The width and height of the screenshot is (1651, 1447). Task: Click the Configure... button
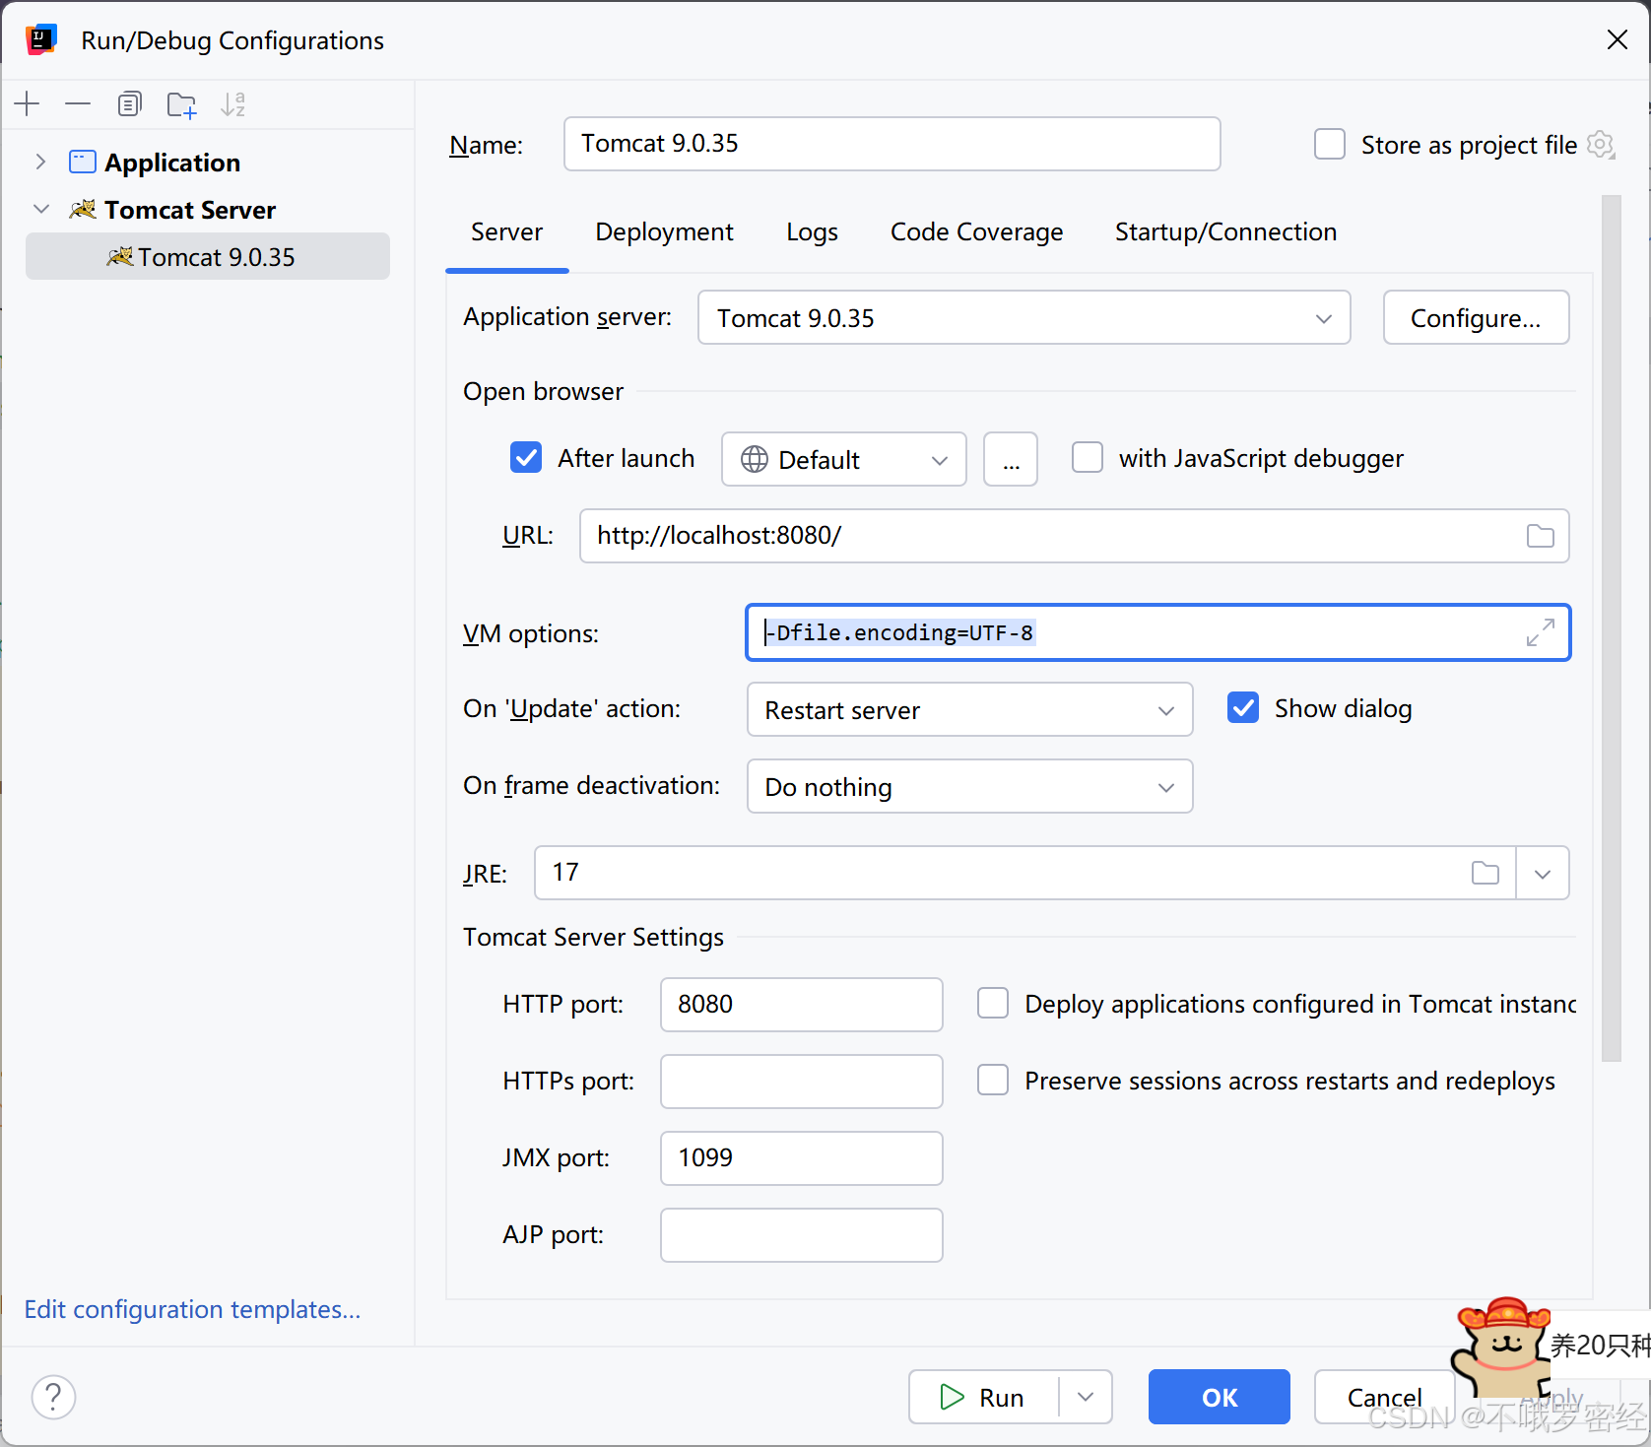pos(1476,317)
